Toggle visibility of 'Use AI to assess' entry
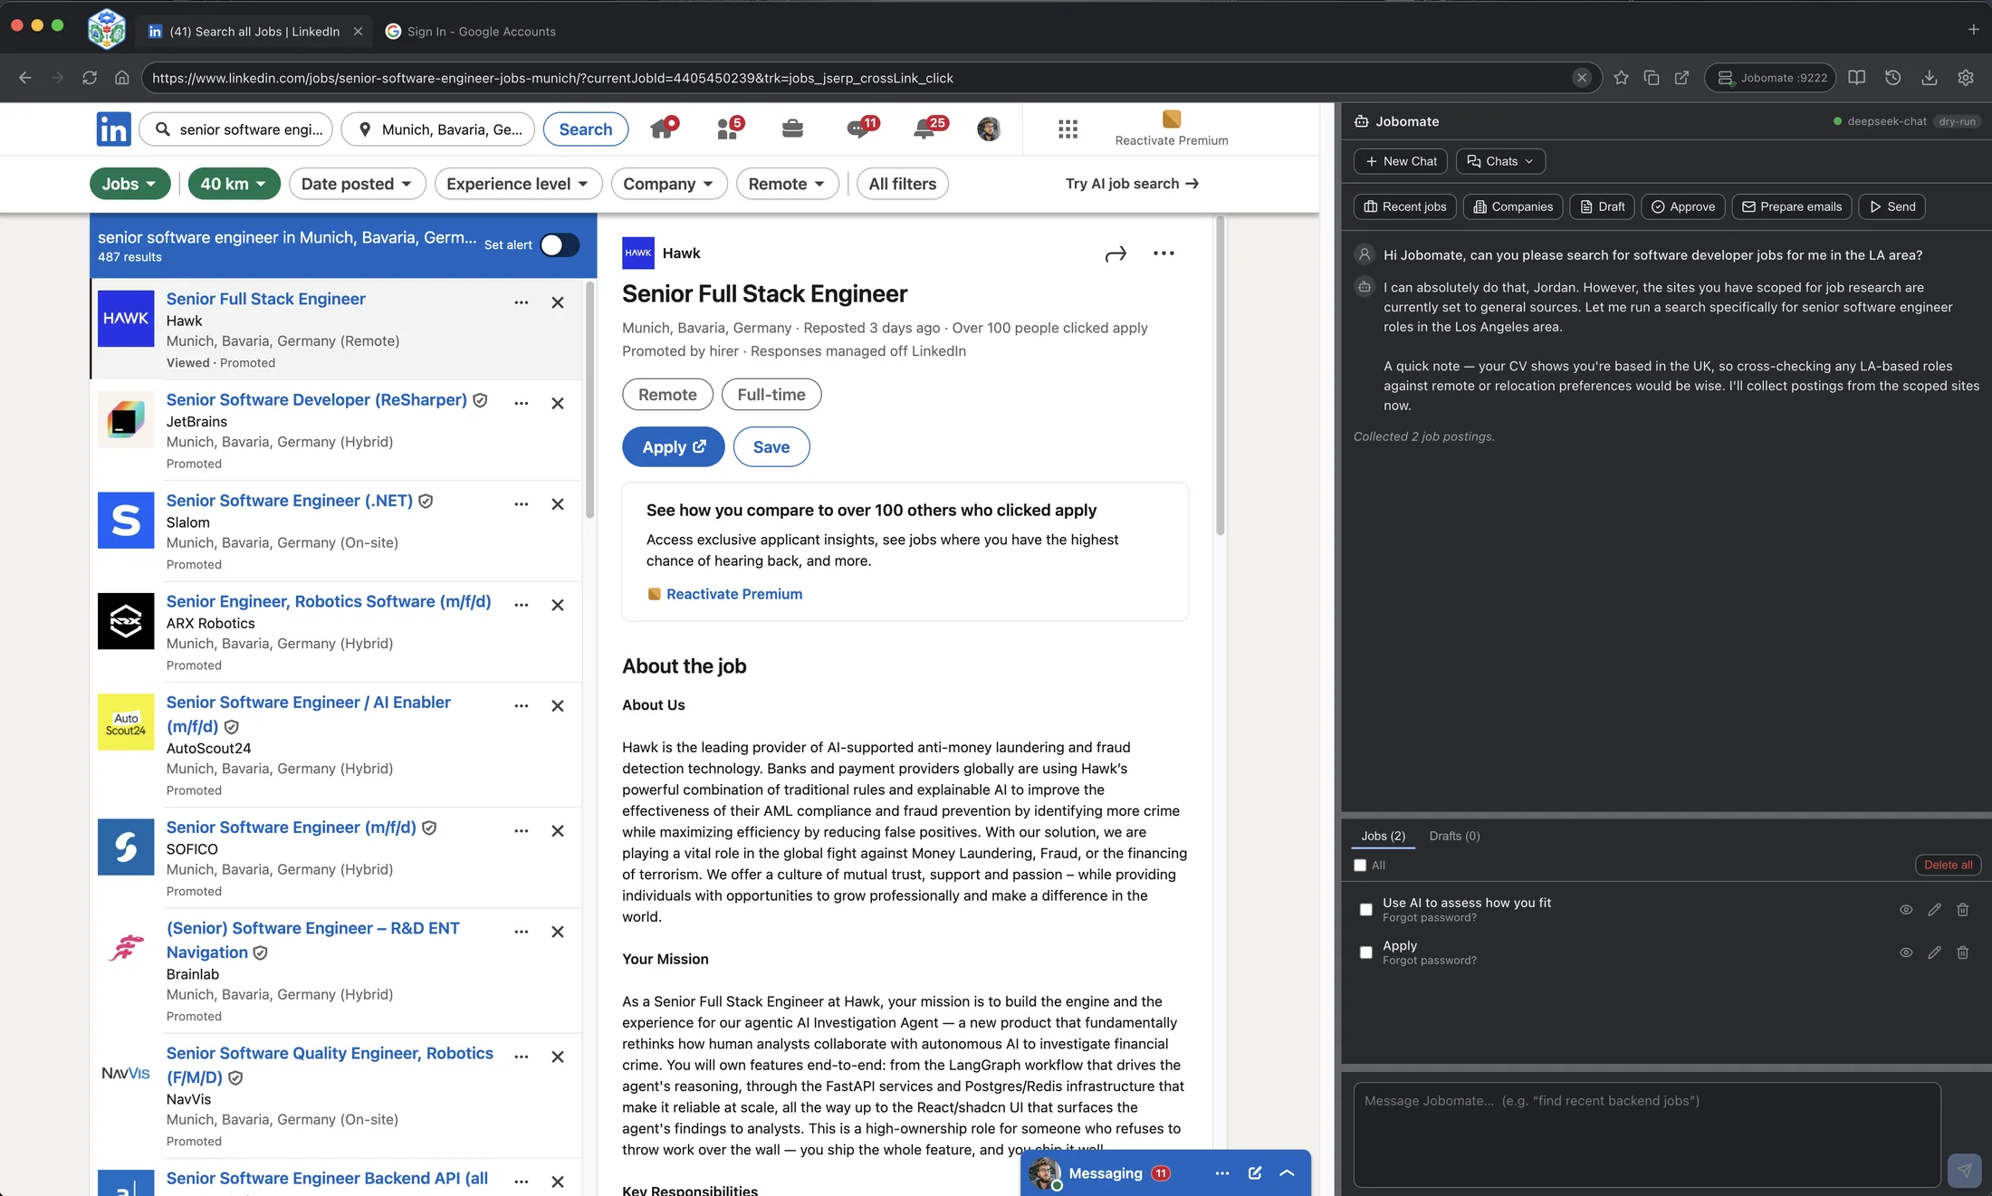This screenshot has width=1992, height=1196. (x=1906, y=910)
